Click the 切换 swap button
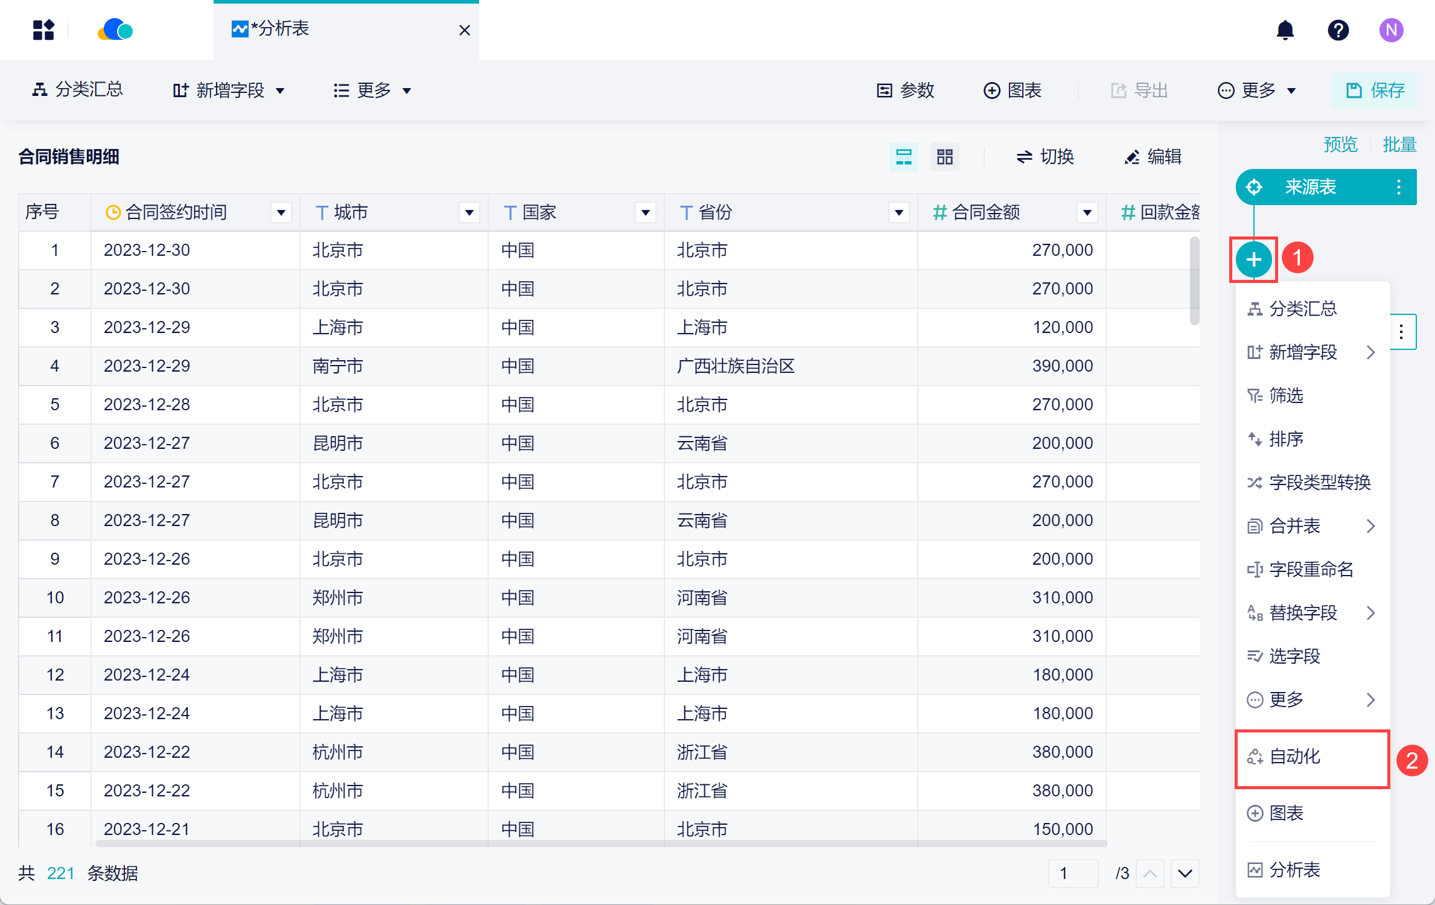 pyautogui.click(x=1045, y=157)
